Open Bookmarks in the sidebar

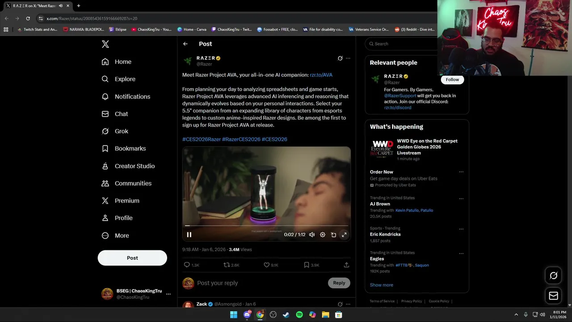(123, 148)
